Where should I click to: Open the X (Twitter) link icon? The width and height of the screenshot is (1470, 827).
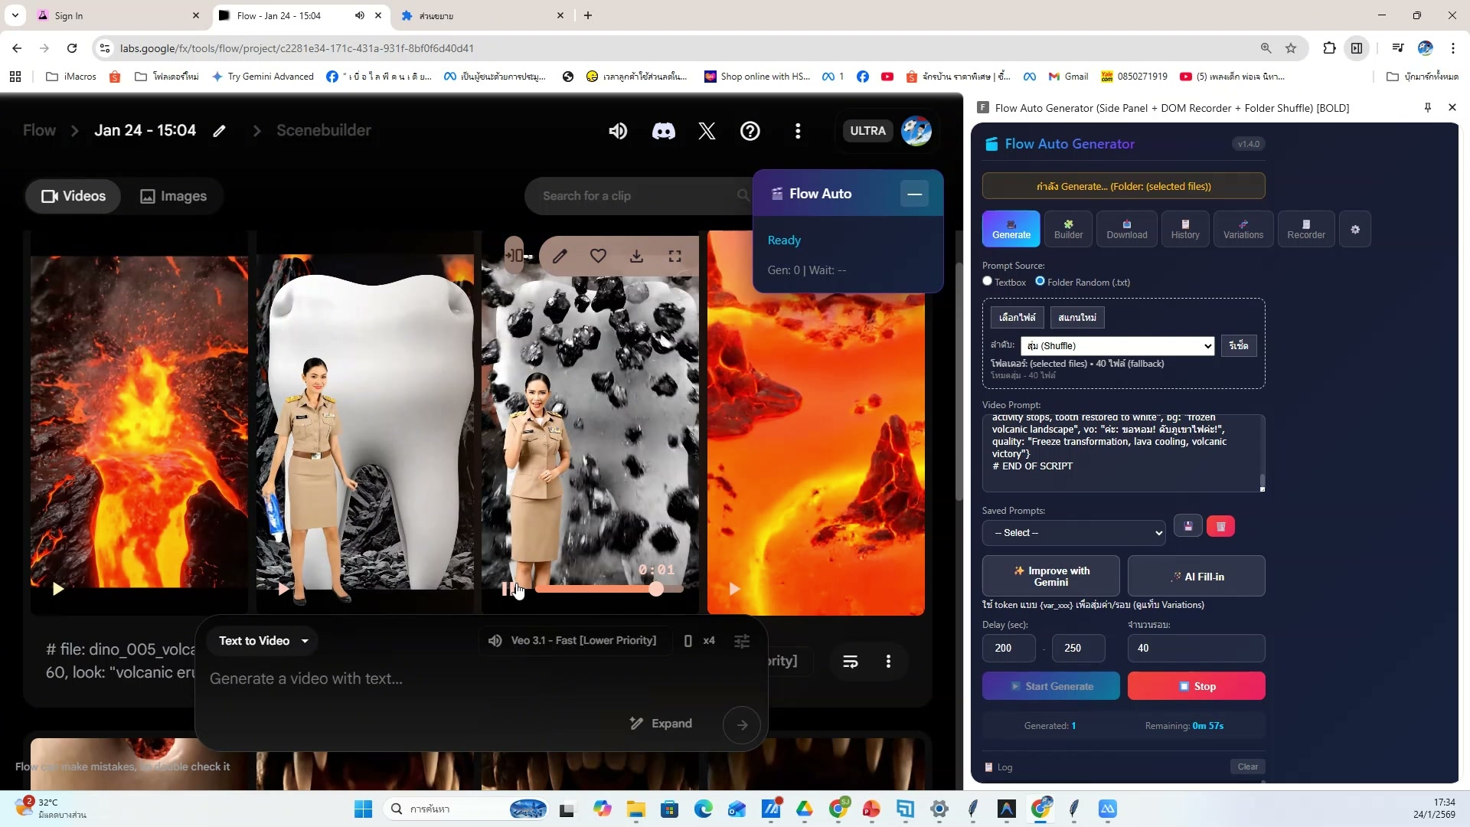707,131
